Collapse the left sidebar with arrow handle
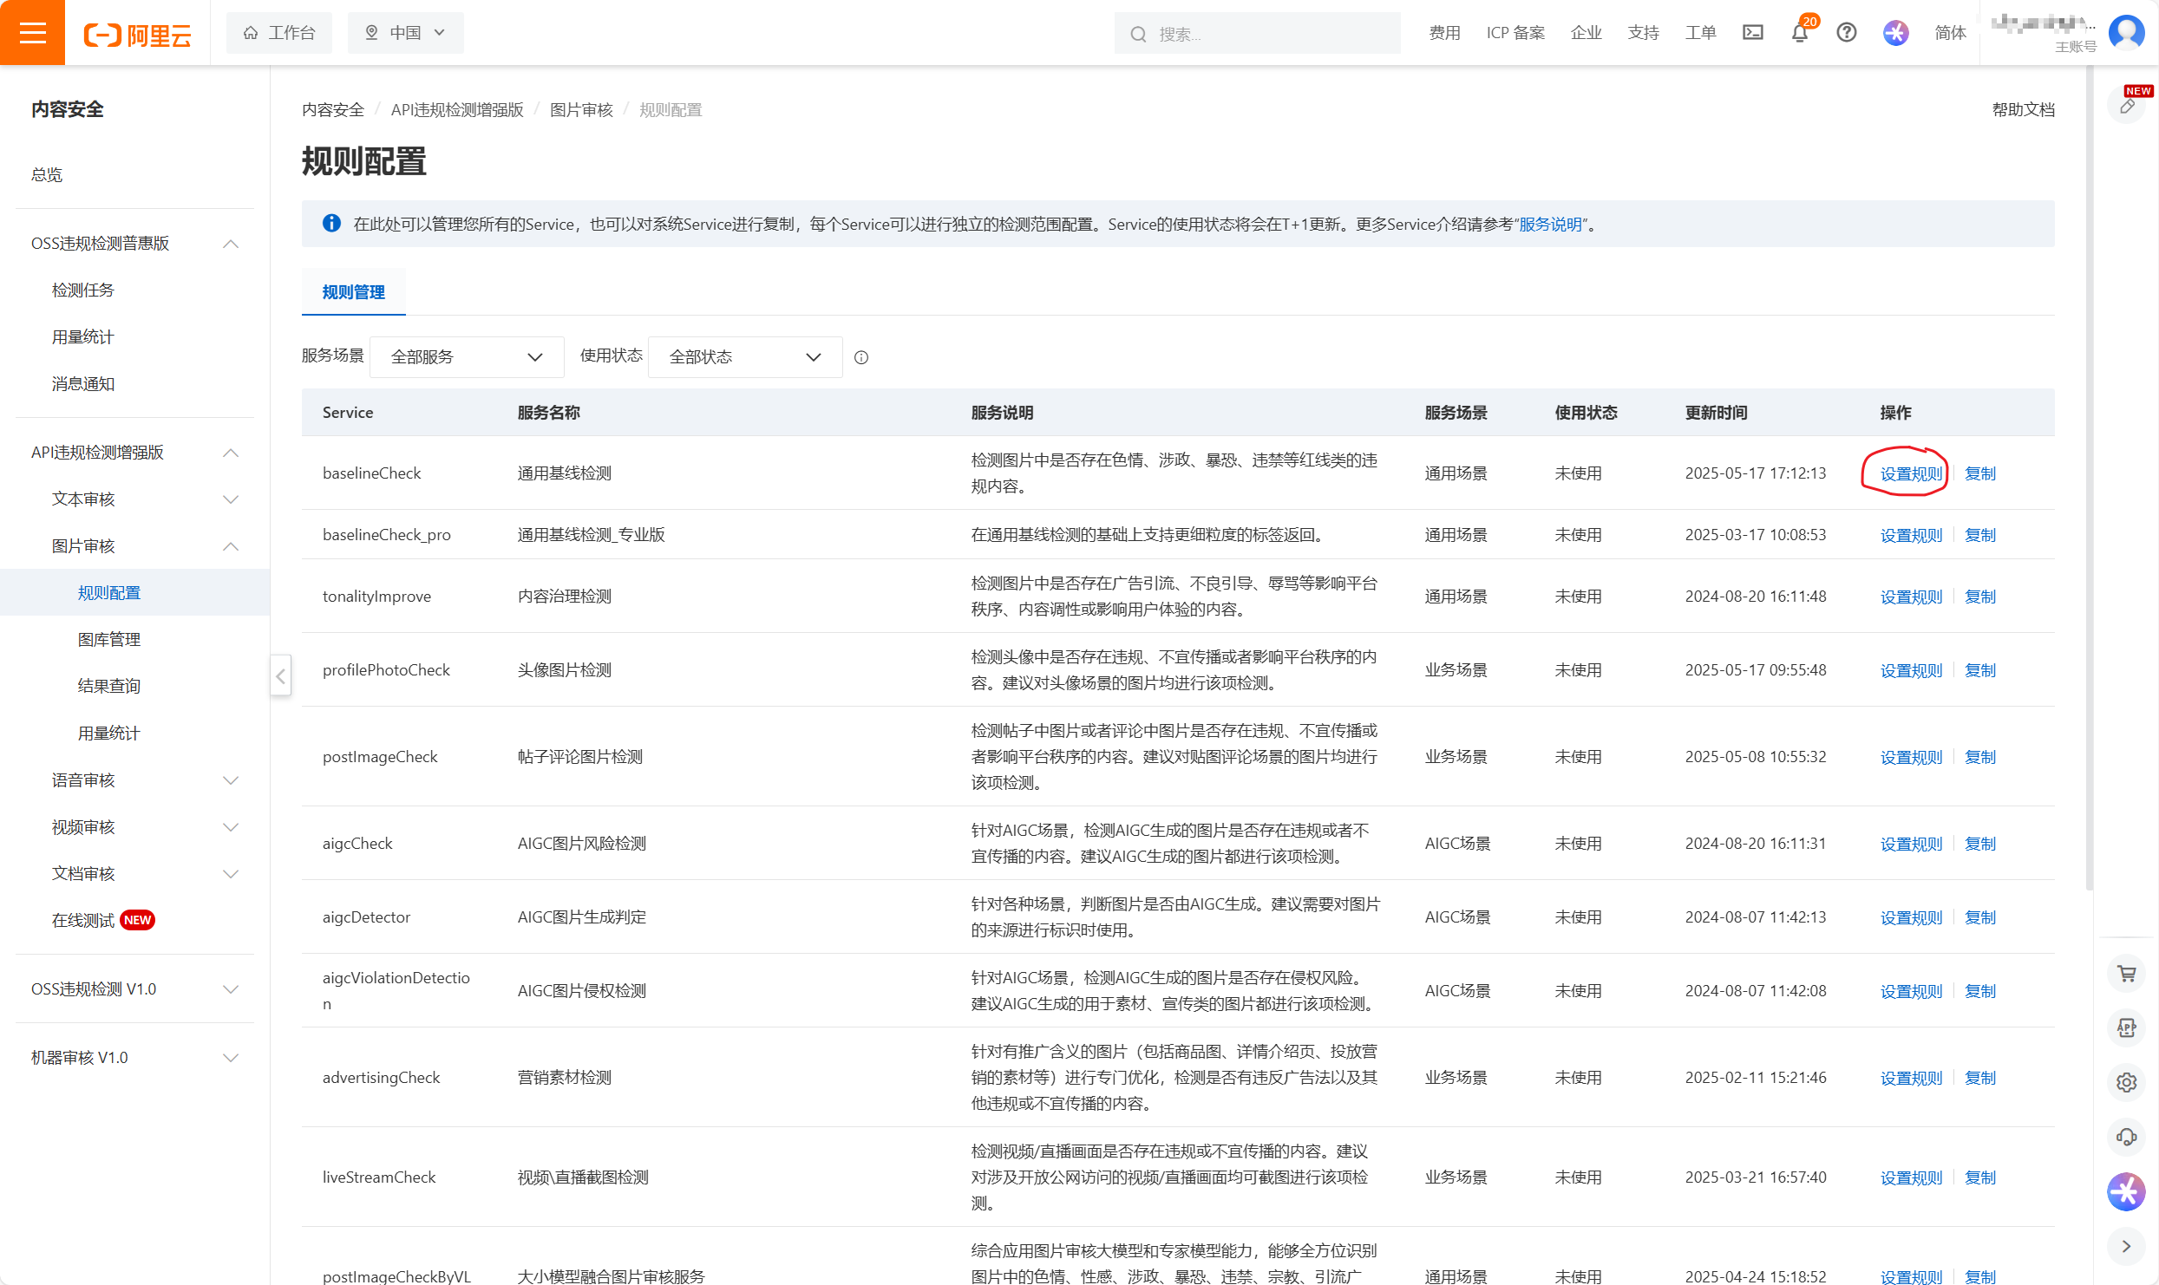Screen dimensions: 2159x1285 (x=280, y=676)
